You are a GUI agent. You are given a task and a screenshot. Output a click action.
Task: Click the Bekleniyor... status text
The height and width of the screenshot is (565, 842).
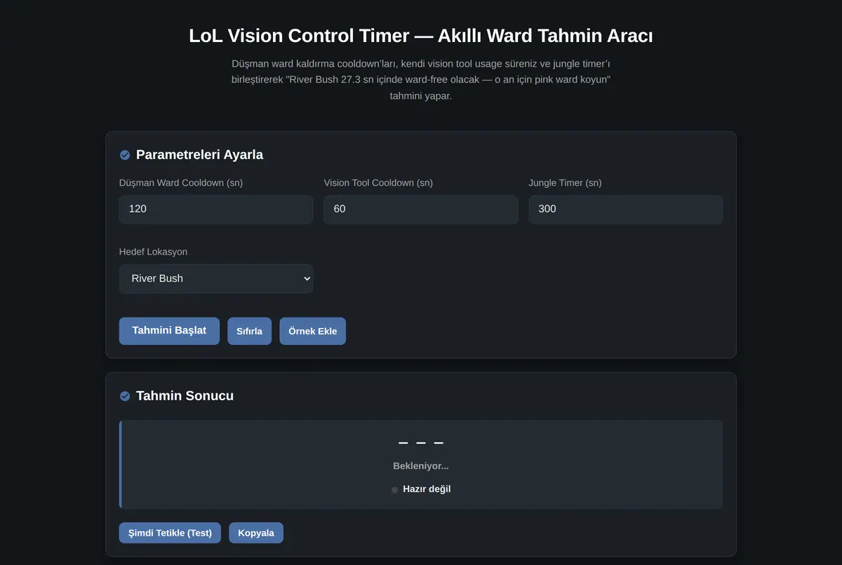point(421,466)
